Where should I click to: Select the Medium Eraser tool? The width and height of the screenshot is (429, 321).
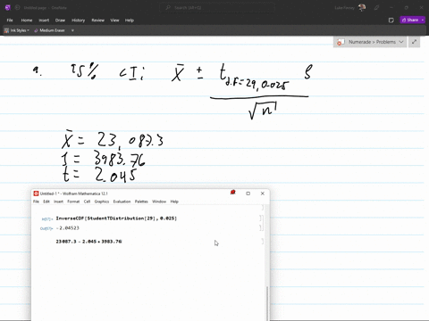(x=49, y=30)
